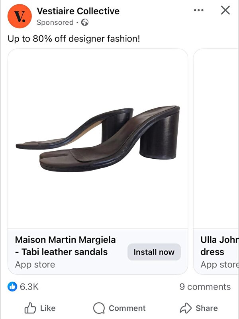Open the Vestiaire Collective page name
239x319 pixels.
[x=78, y=11]
